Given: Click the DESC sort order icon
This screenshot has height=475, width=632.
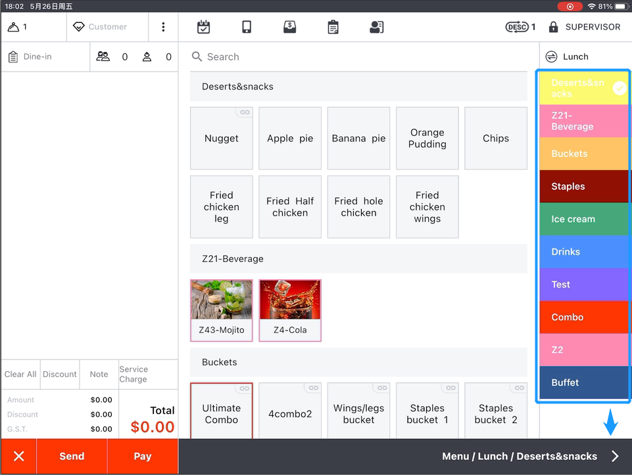Looking at the screenshot, I should pyautogui.click(x=517, y=27).
